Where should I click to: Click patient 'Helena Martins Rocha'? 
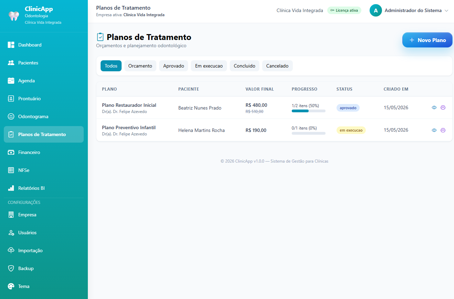202,130
